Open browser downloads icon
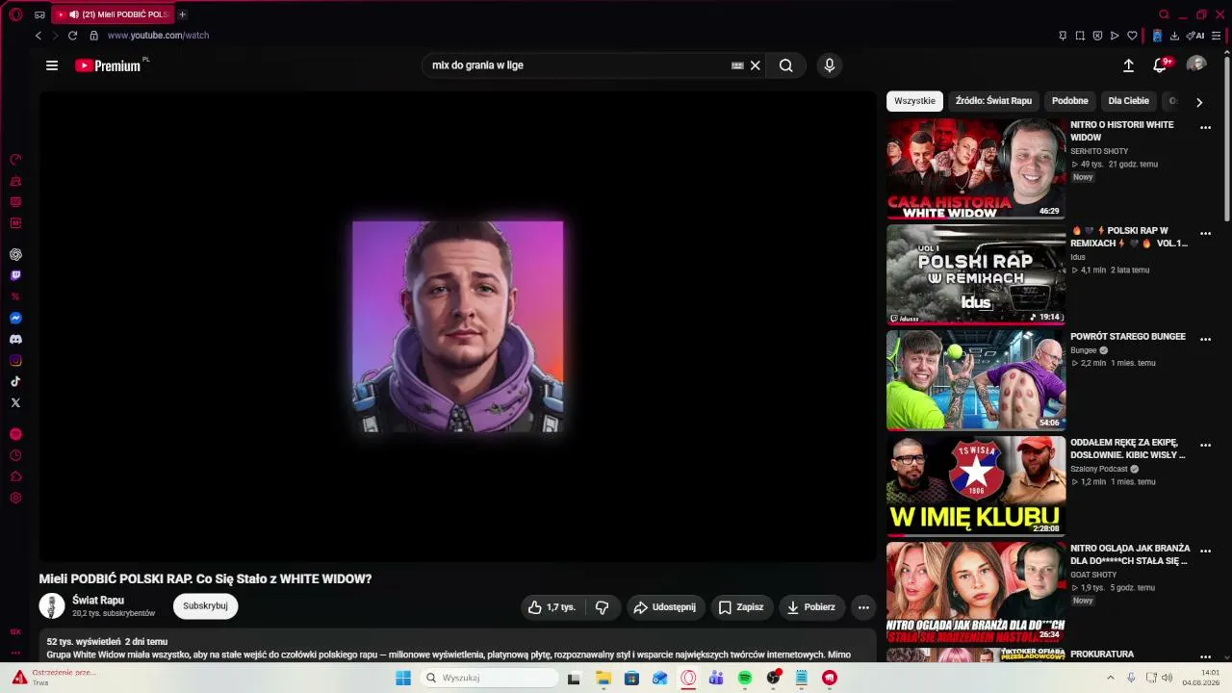This screenshot has height=693, width=1232. click(1174, 36)
